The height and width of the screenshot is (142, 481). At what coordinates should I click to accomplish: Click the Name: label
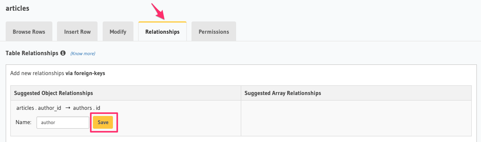23,122
